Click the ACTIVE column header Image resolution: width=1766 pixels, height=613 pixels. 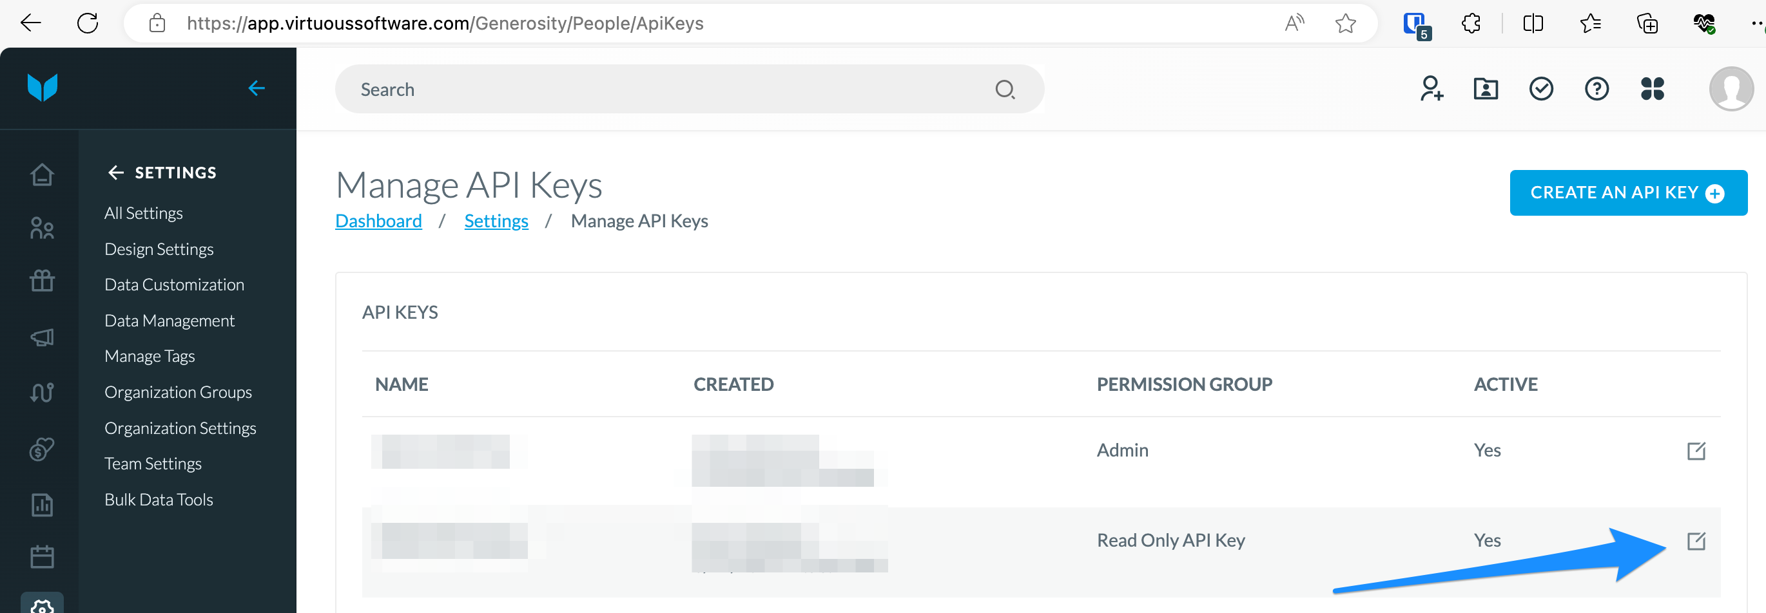(1506, 384)
